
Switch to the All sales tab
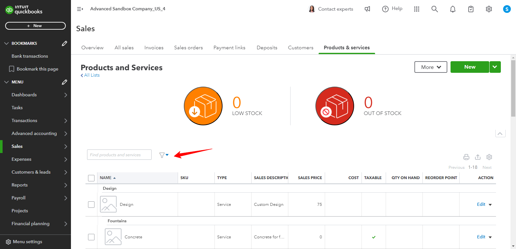(x=124, y=48)
